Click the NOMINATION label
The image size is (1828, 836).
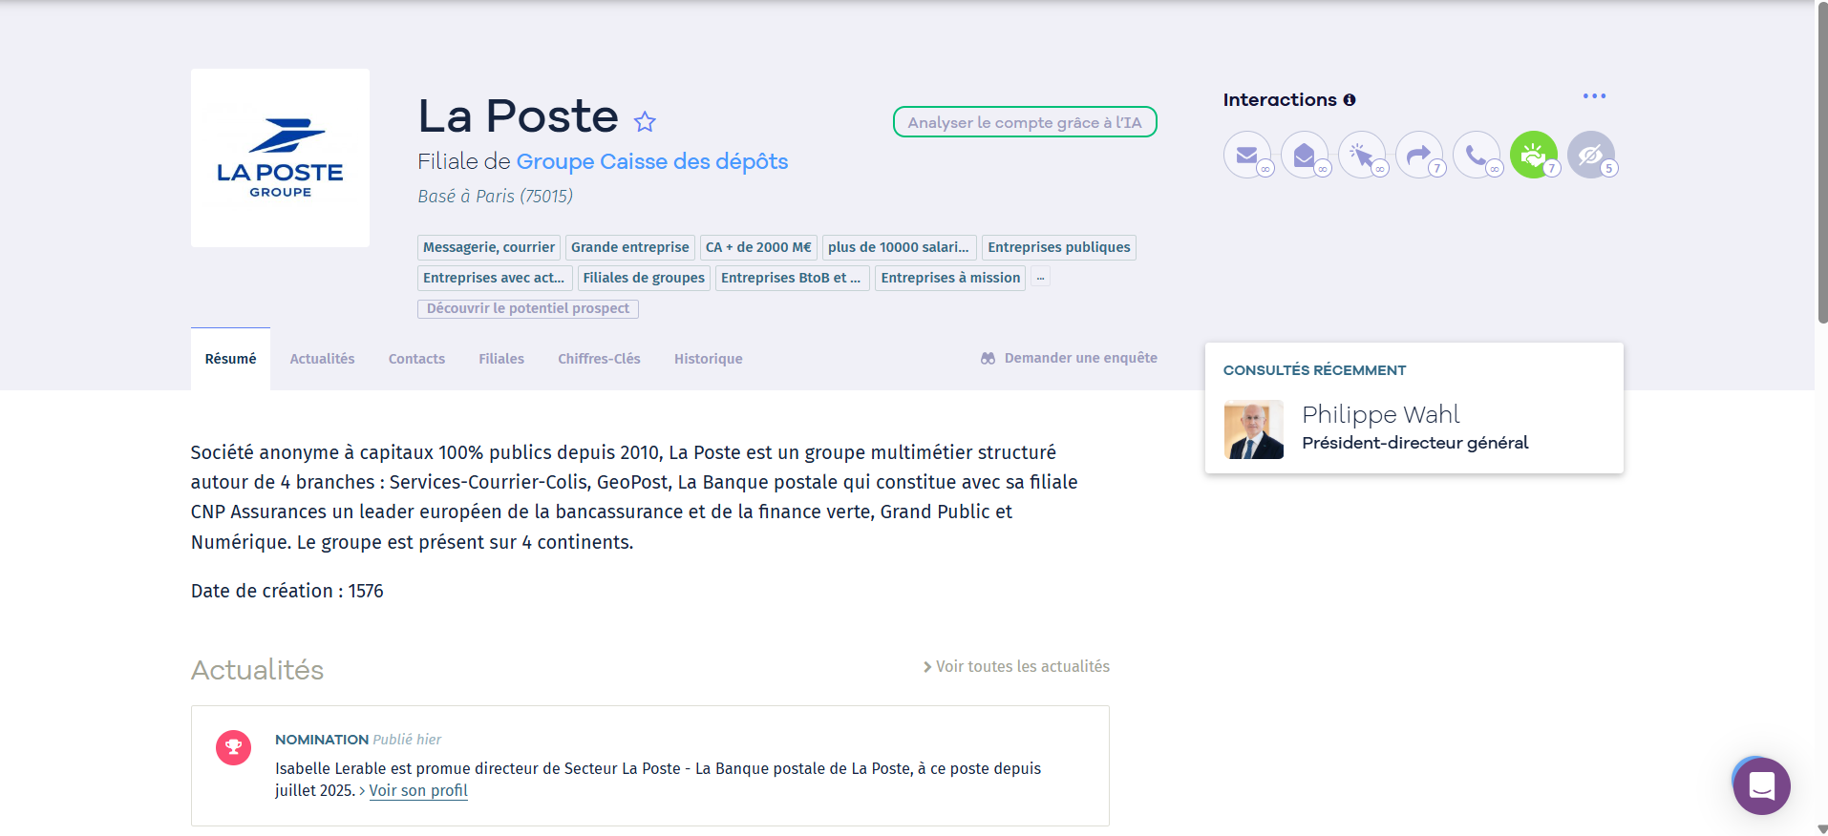(x=322, y=740)
